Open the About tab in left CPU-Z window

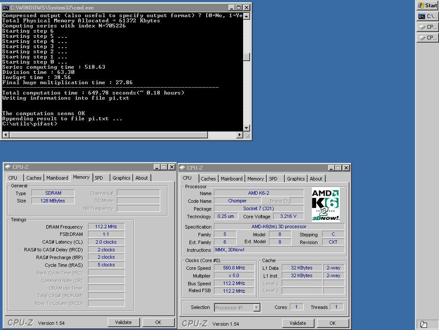(x=142, y=178)
